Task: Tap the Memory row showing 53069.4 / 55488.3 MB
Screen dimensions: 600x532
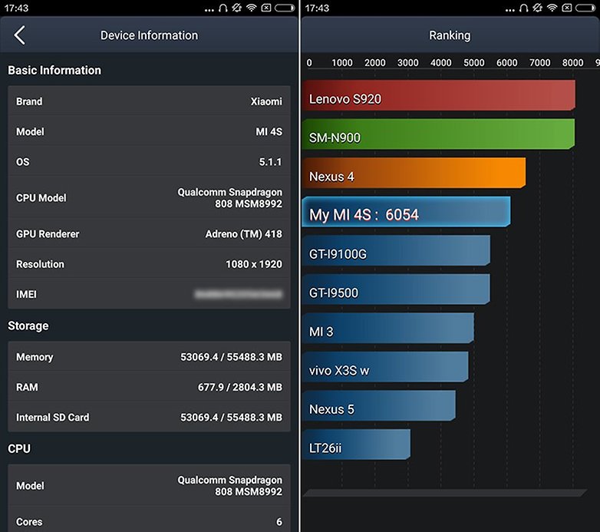Action: (x=150, y=357)
